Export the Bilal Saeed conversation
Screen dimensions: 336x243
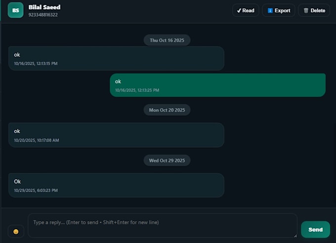pyautogui.click(x=279, y=10)
